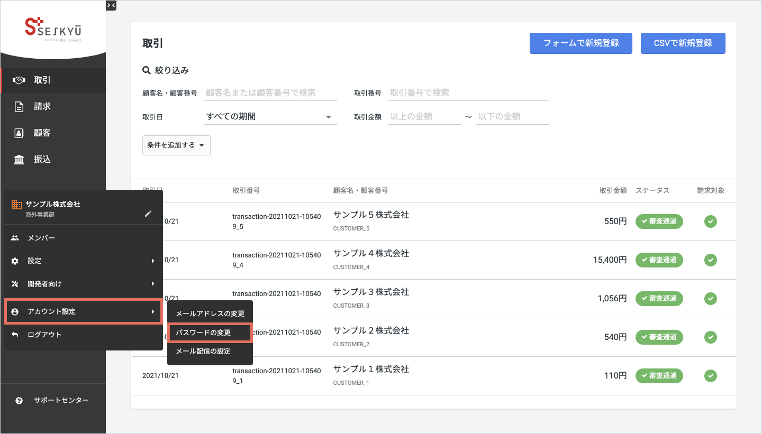Click the pencil edit icon beside サンプル株式会社
The image size is (762, 434).
(x=148, y=214)
